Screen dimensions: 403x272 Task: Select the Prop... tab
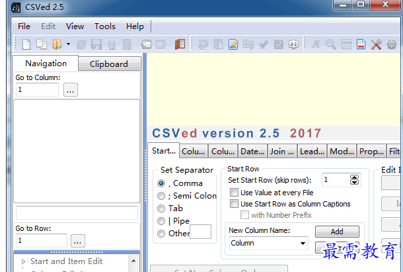pos(371,151)
